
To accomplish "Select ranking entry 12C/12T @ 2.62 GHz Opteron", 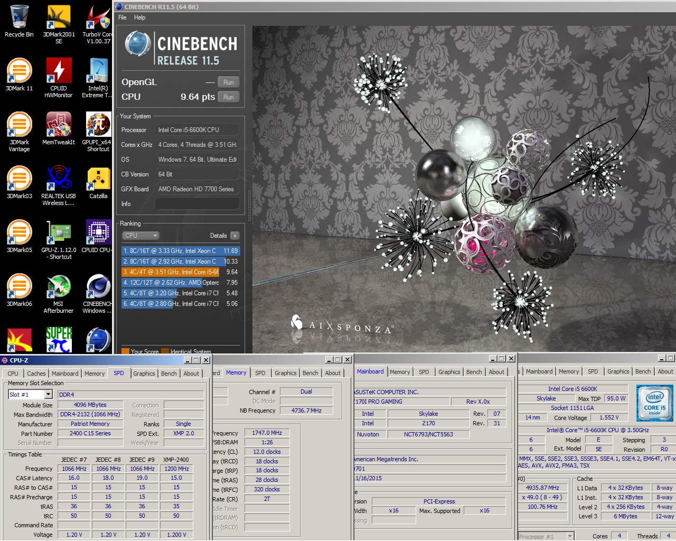I will [181, 283].
